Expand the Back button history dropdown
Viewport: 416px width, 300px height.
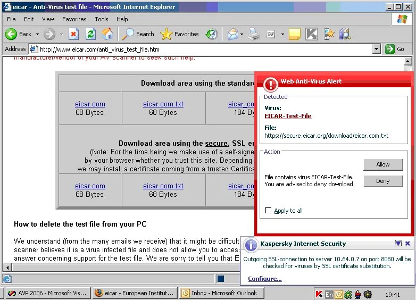[37, 34]
